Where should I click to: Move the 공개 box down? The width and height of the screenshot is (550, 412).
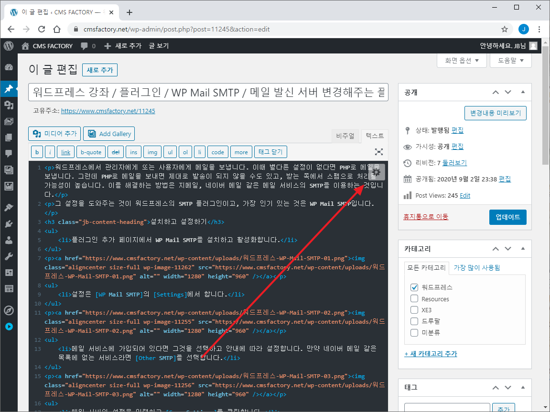coord(508,93)
